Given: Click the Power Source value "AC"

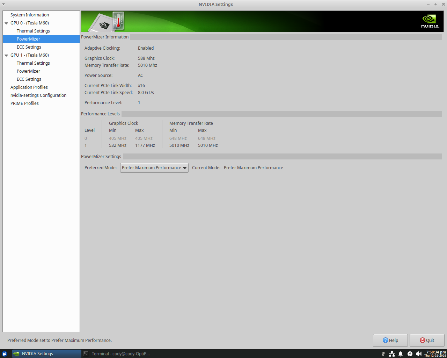Looking at the screenshot, I should pos(140,76).
